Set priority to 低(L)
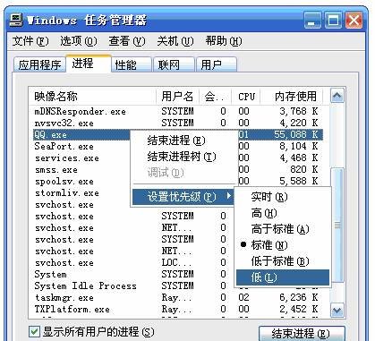This screenshot has height=341, width=375. click(283, 277)
